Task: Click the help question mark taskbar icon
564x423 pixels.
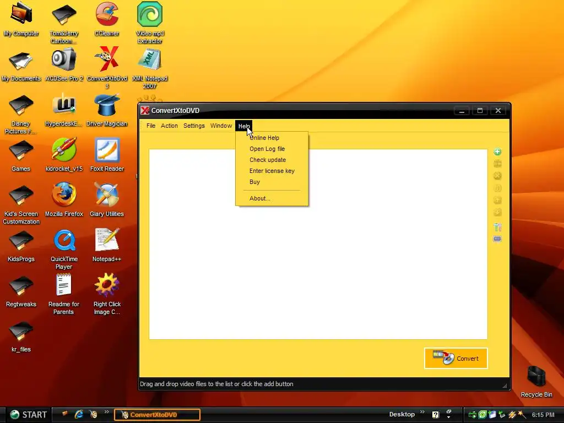Action: 436,415
